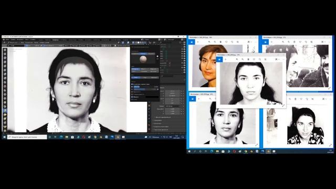Open File Explorer on the left taskbar

(67, 137)
